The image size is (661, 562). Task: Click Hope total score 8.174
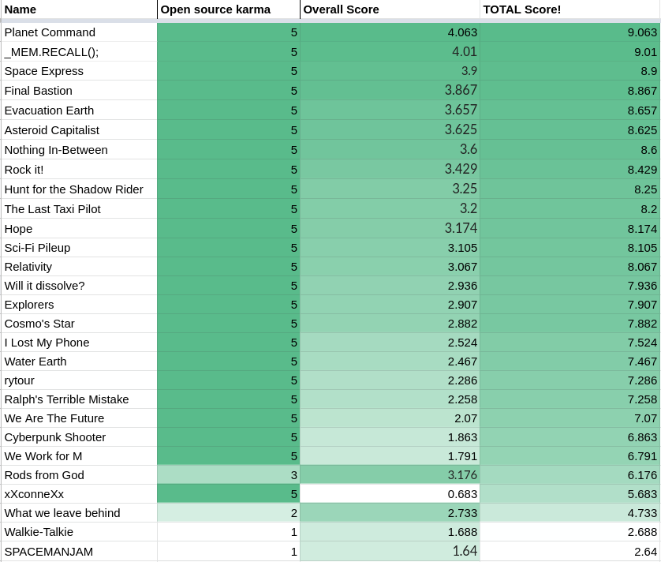coord(570,228)
